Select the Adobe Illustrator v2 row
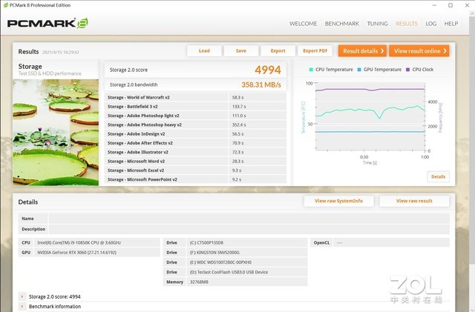Screen dimensions: 475x312 [195, 152]
